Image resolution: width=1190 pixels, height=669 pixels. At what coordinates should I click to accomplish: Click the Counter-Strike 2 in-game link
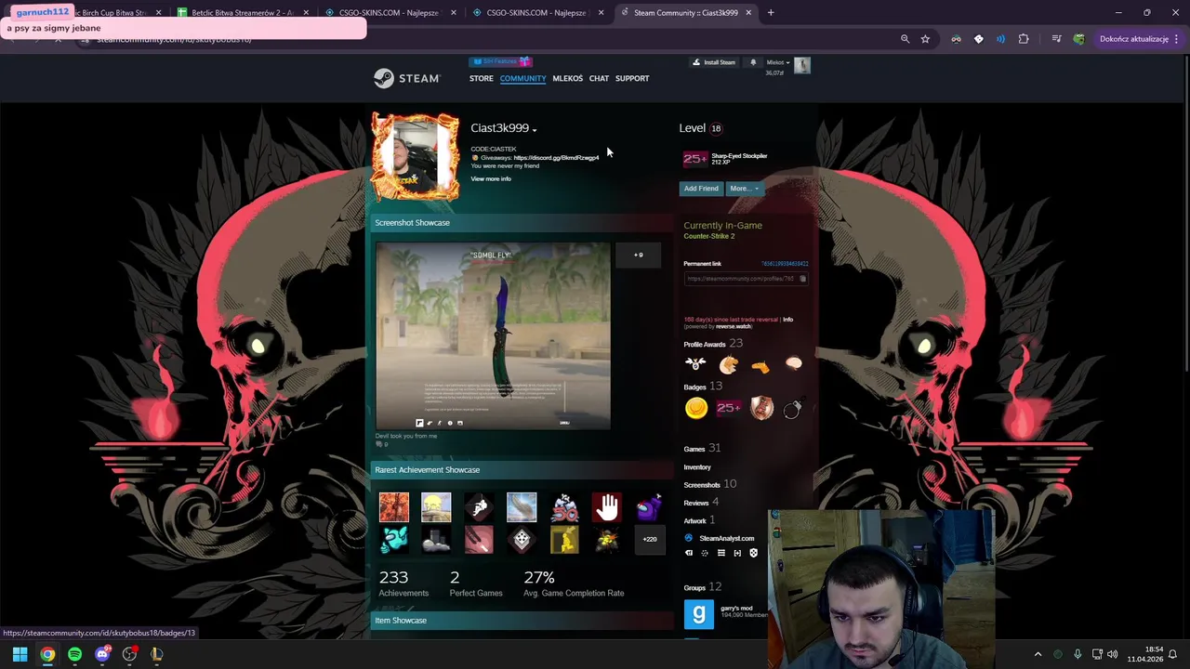pos(708,237)
